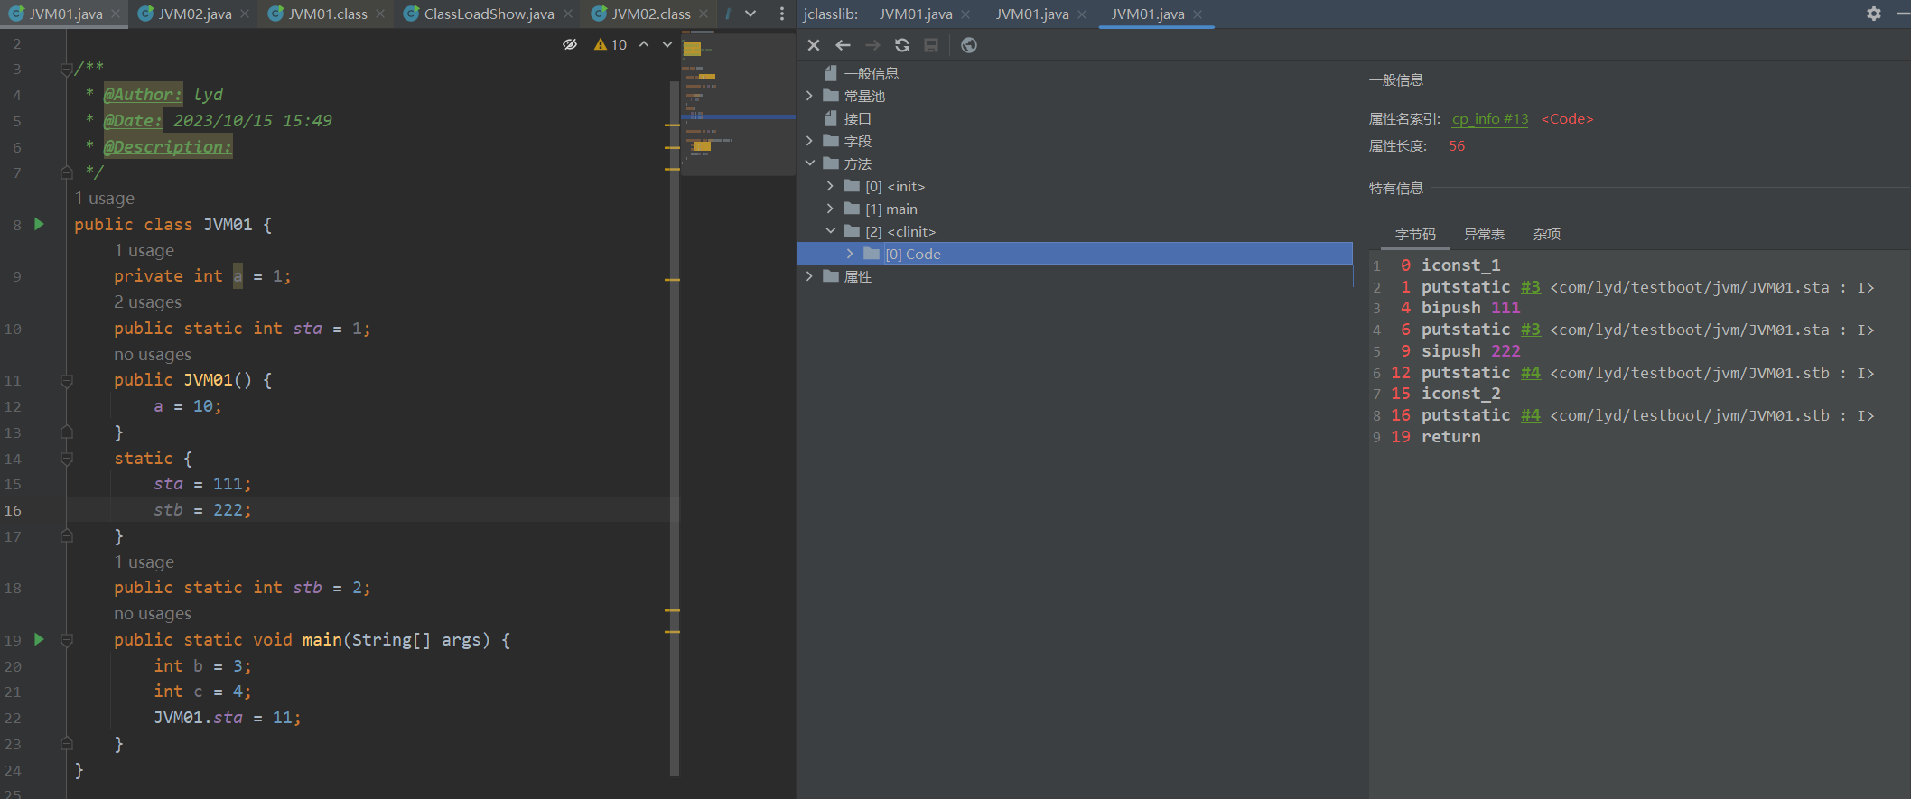Fold the main method at line 19
The image size is (1911, 799).
(x=66, y=640)
